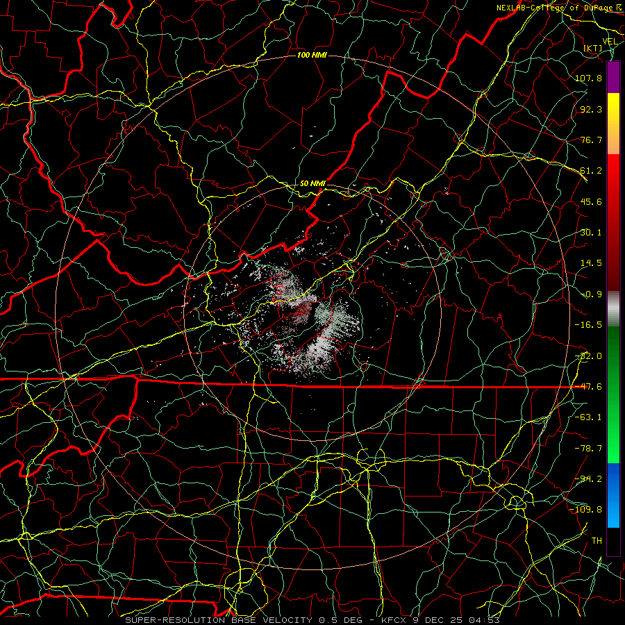Select the -16.5 velocity scale value
Screen dimensions: 625x625
coord(588,325)
